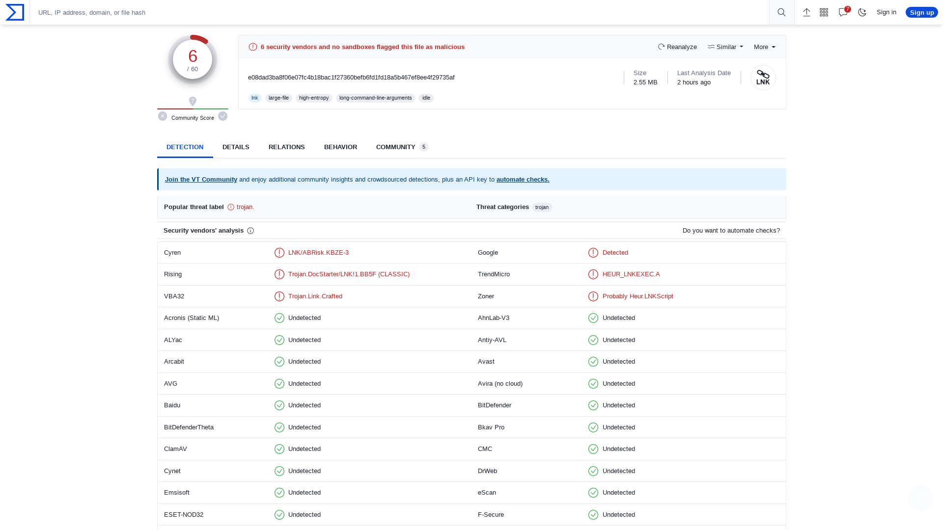Click the automate checks link
Viewport: 943px width, 530px height.
point(523,180)
